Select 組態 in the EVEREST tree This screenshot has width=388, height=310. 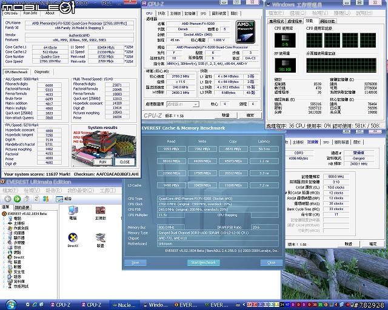pos(15,277)
